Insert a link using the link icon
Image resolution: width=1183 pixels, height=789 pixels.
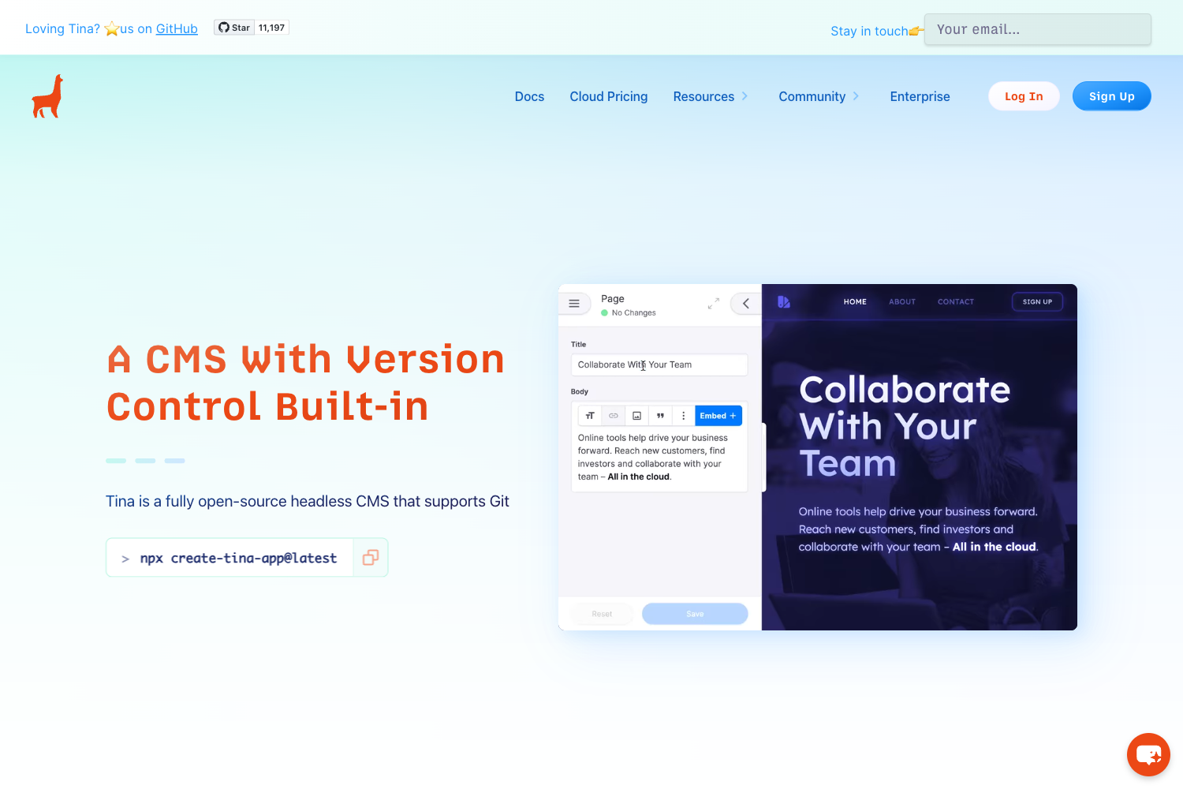613,415
